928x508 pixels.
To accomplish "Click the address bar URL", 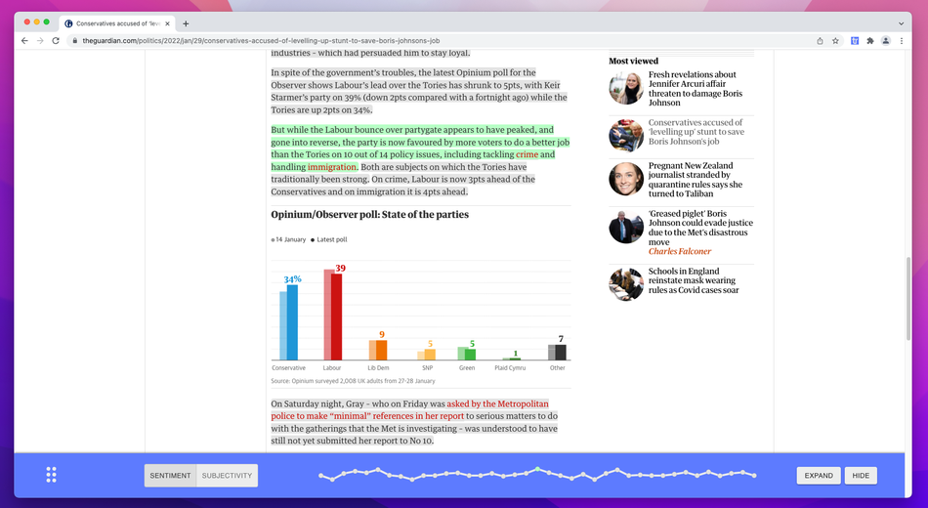I will [x=261, y=41].
